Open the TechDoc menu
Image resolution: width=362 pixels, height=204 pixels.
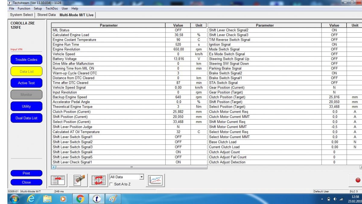tap(52, 8)
